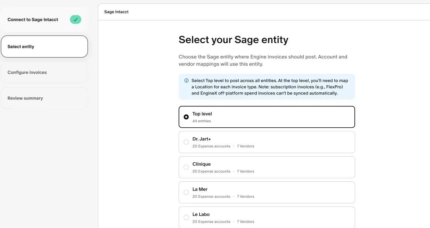430x228 pixels.
Task: Click 7 Vendors under La Mer
Action: (x=245, y=197)
